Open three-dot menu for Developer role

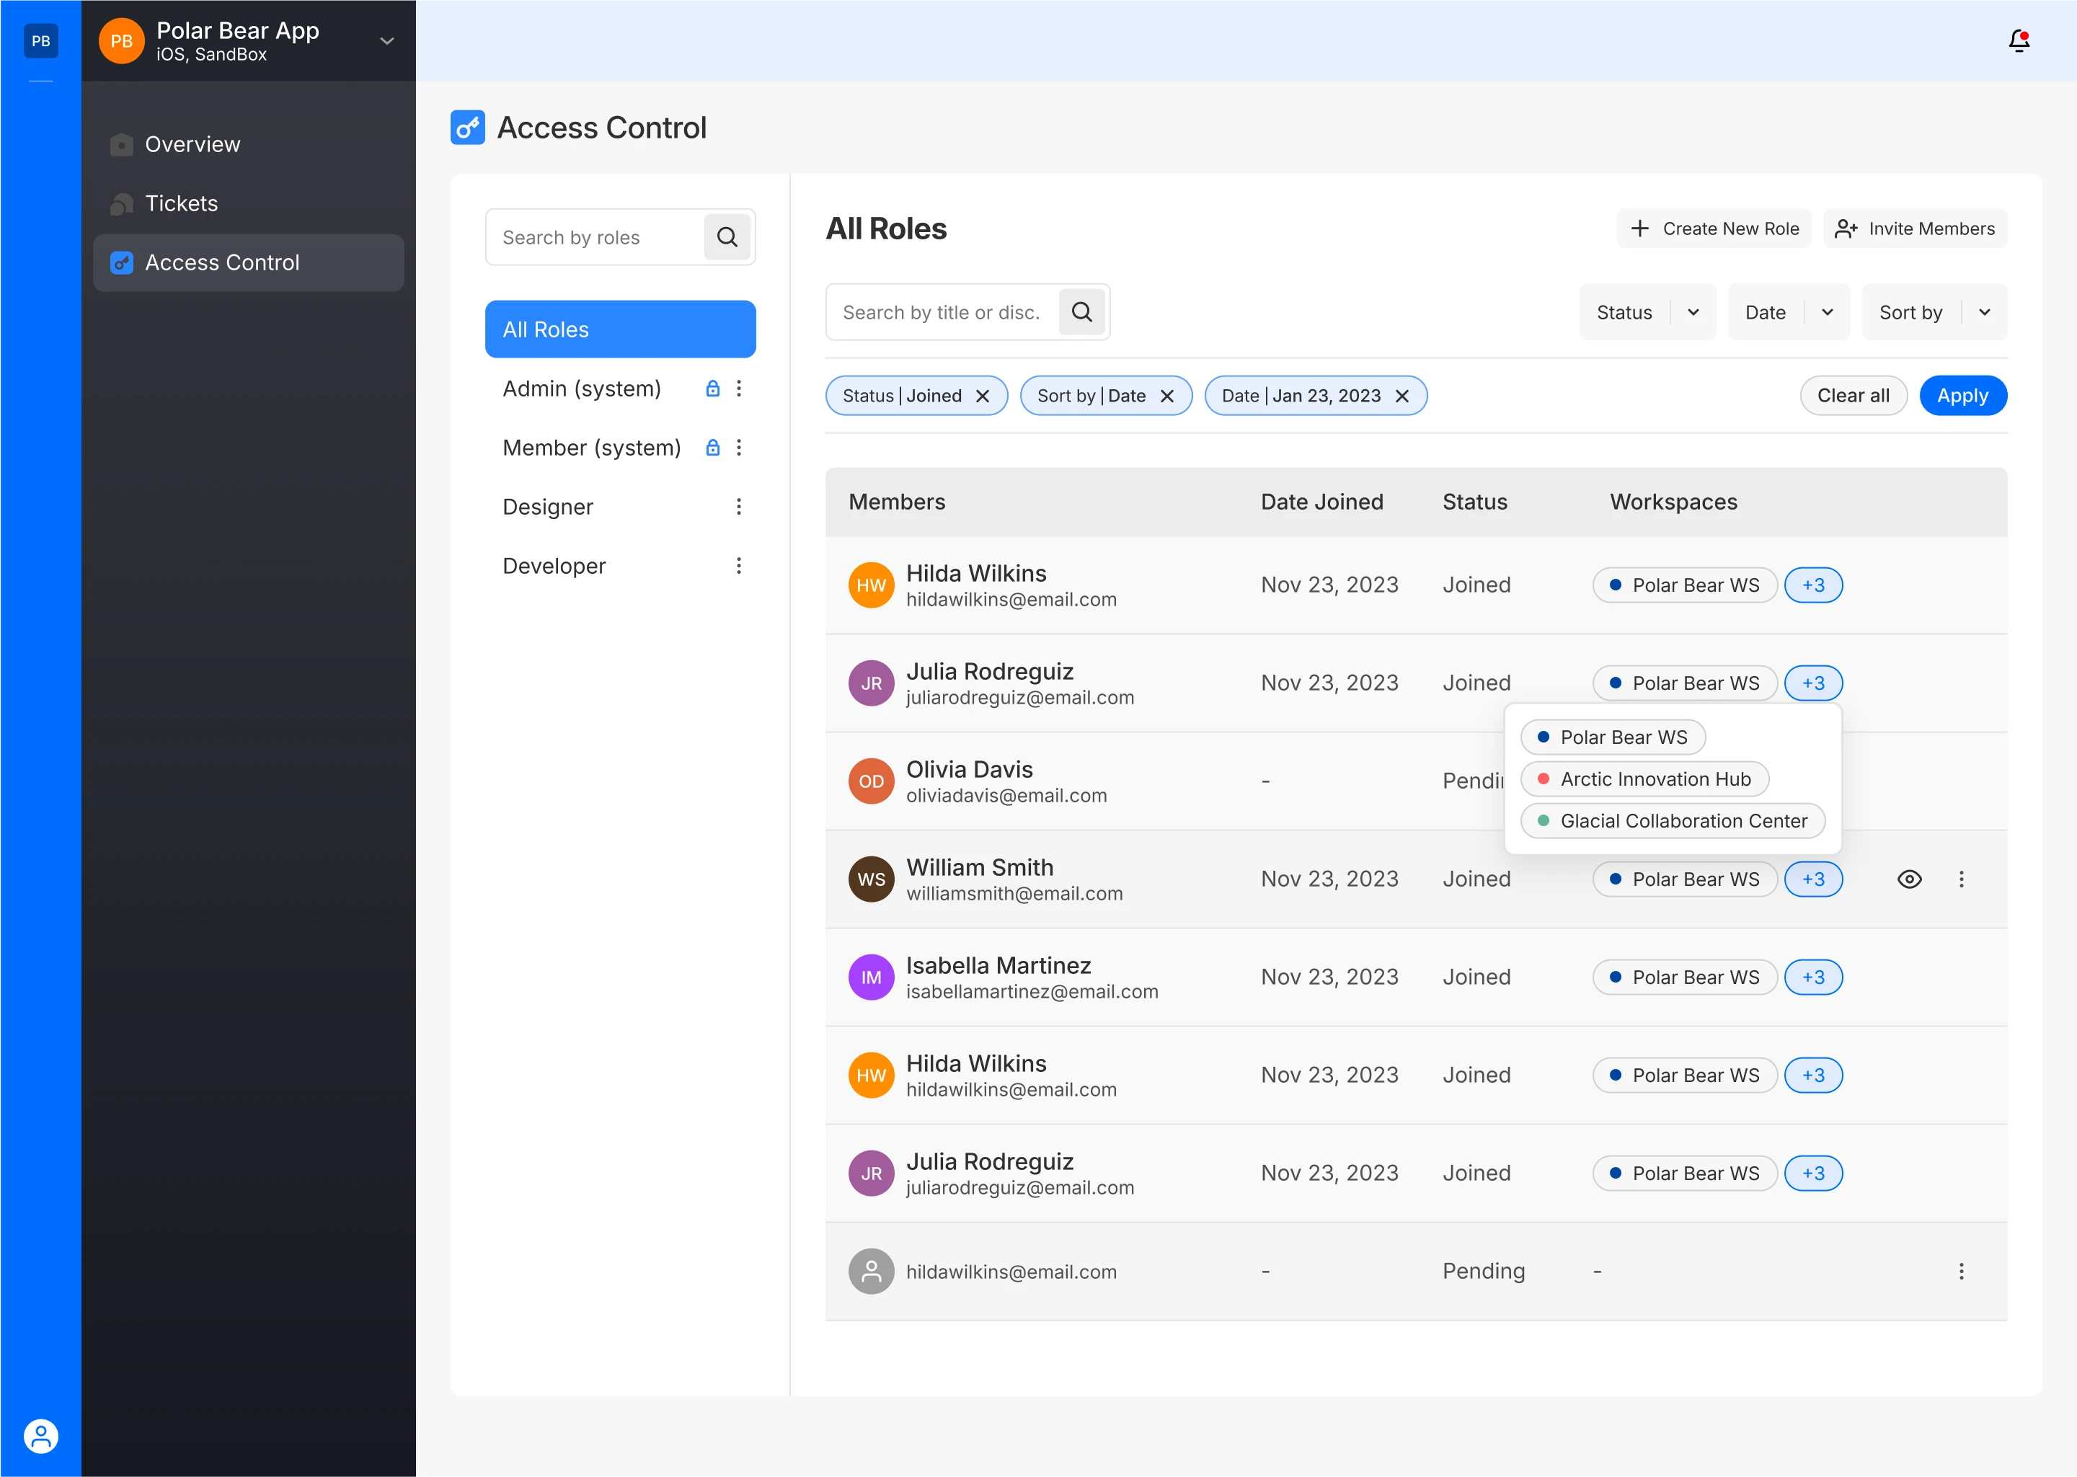[x=738, y=566]
